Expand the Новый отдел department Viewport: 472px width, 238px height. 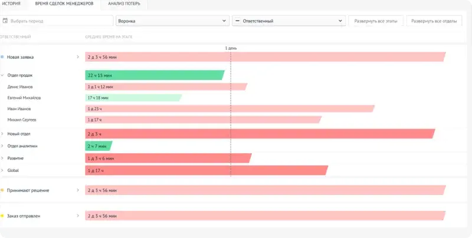click(x=2, y=134)
